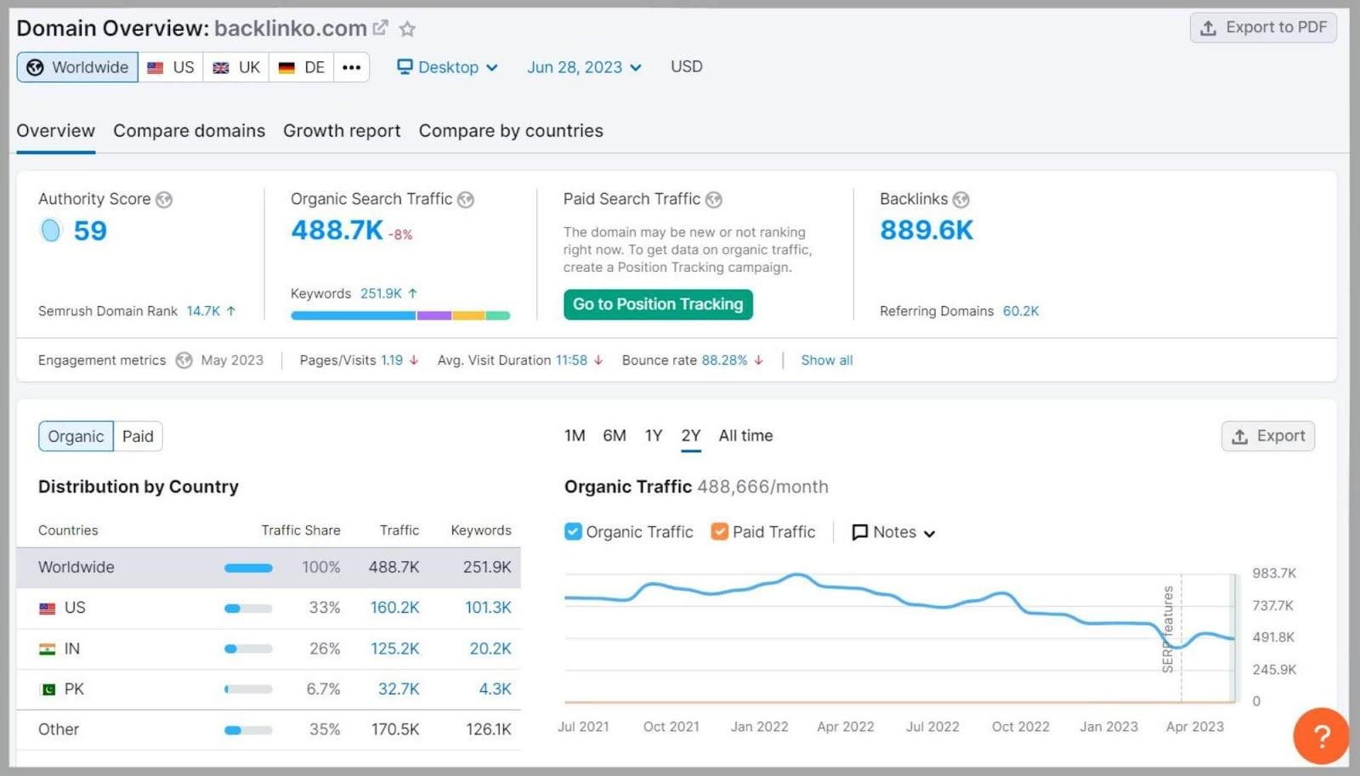Open the Keywords 251.9K link
The width and height of the screenshot is (1360, 776).
(381, 293)
